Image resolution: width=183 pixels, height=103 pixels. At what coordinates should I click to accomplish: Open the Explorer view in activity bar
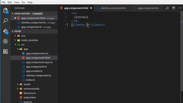pos(5,11)
